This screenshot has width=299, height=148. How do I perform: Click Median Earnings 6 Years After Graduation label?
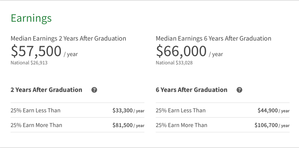213,39
